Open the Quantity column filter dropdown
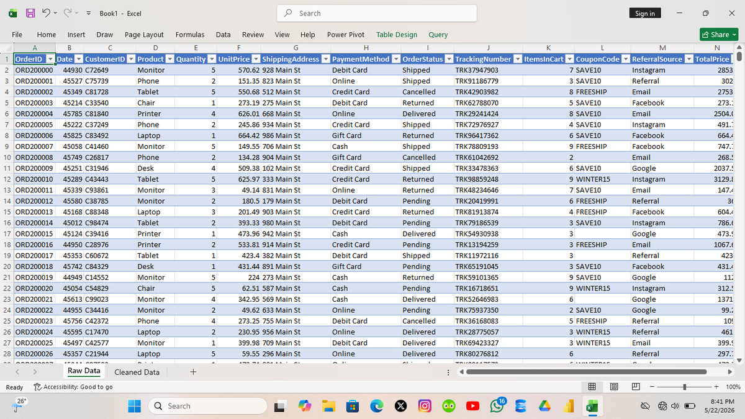Image resolution: width=745 pixels, height=419 pixels. [211, 59]
